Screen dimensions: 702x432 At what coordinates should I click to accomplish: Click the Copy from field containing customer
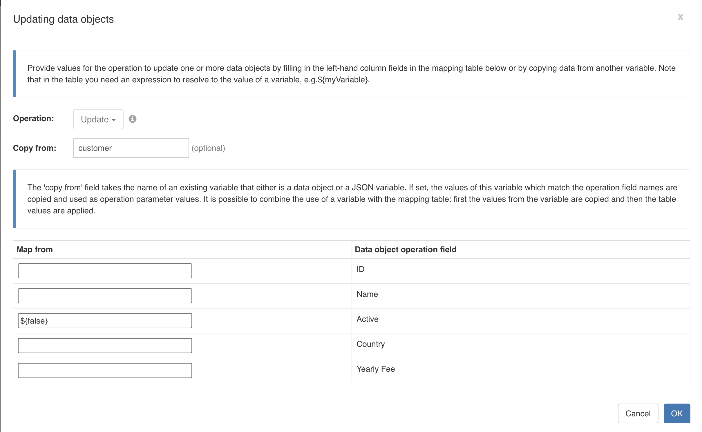coord(131,148)
